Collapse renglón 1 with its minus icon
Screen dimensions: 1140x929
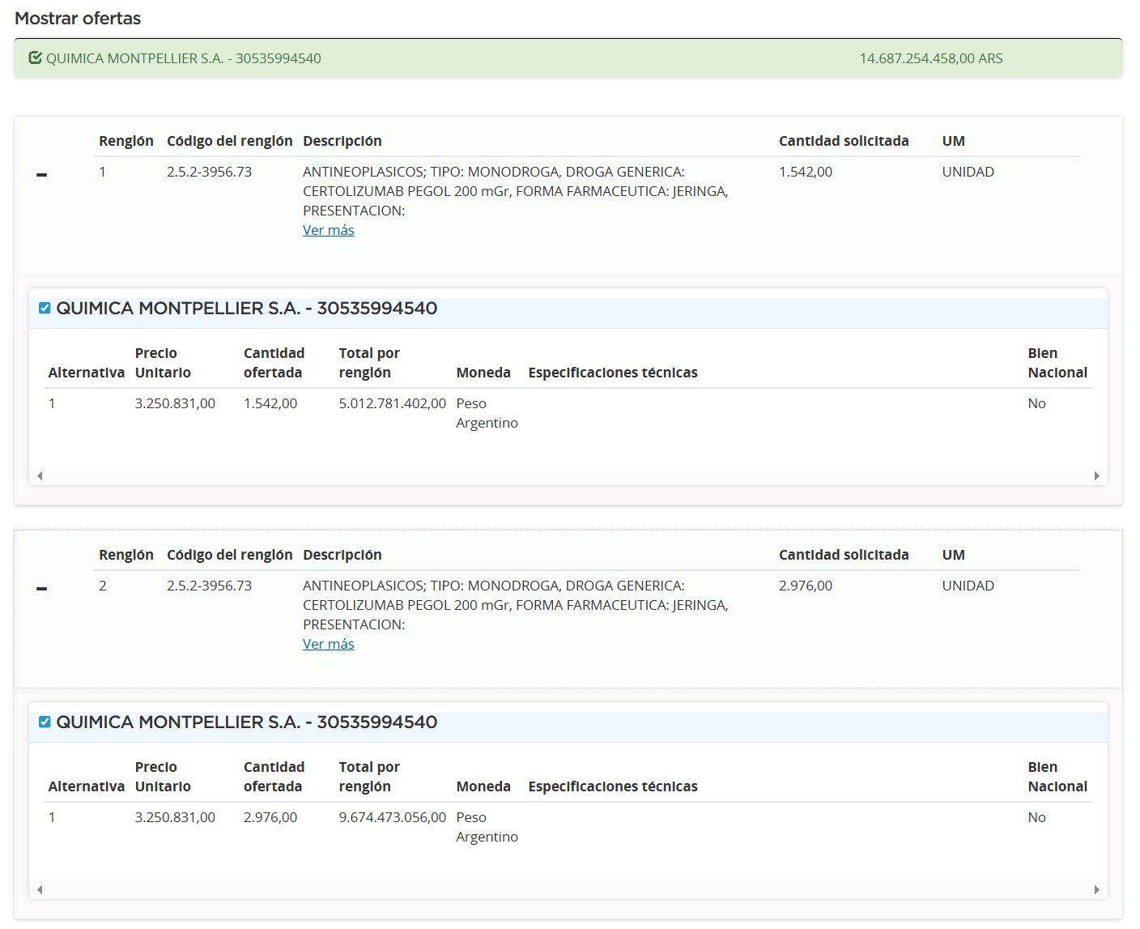point(42,175)
